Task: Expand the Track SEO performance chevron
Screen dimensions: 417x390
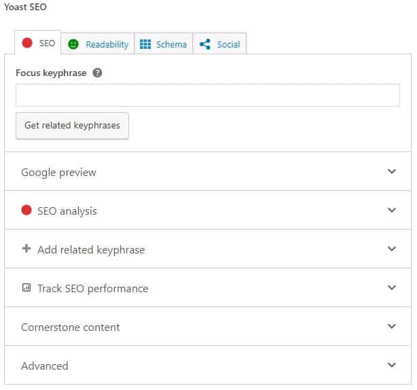Action: [392, 287]
